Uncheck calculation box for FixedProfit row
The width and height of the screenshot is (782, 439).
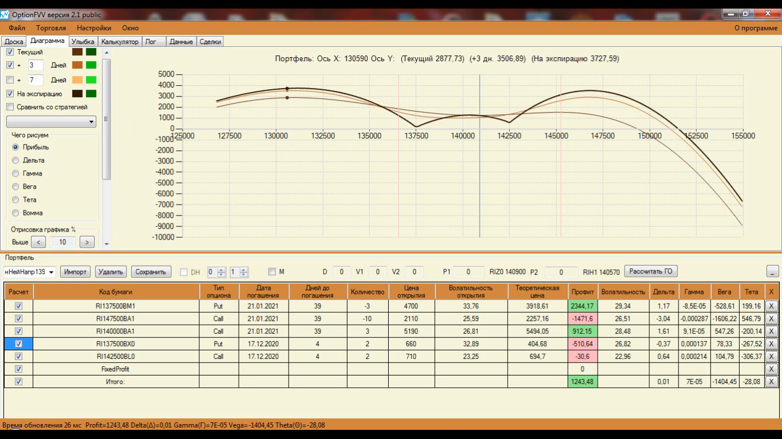(18, 369)
